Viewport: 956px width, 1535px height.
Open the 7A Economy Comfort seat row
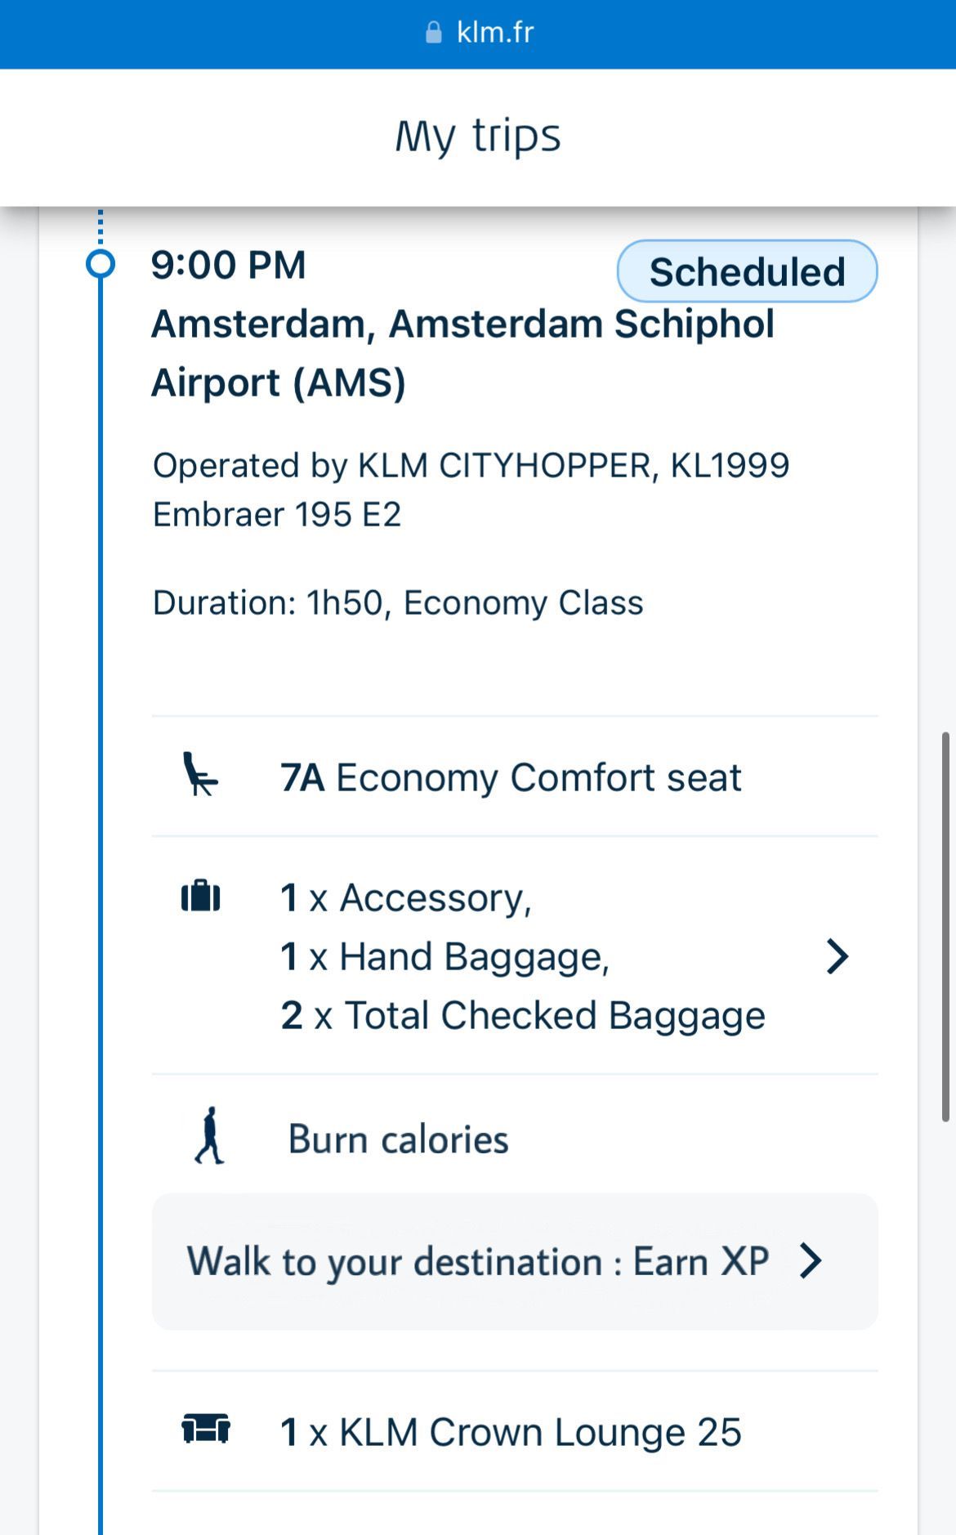click(511, 777)
